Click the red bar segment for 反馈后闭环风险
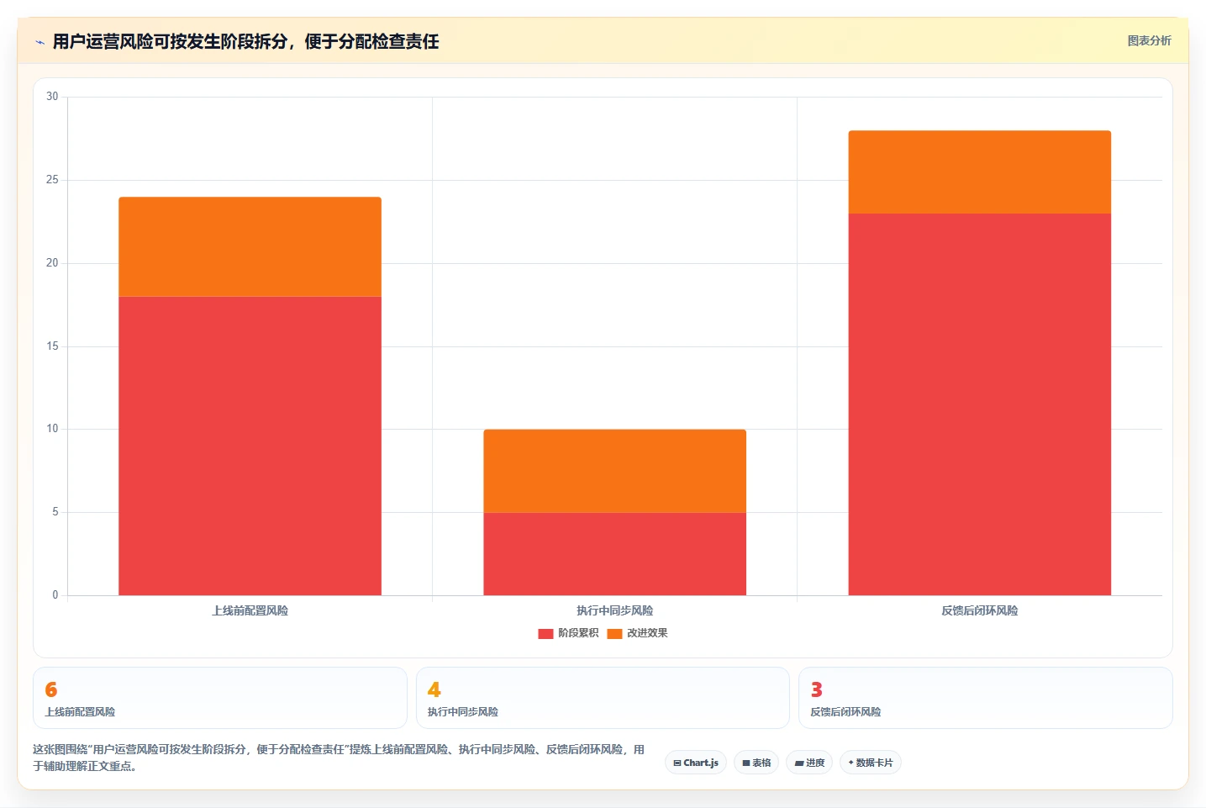Screen dimensions: 1206x808 (x=979, y=404)
